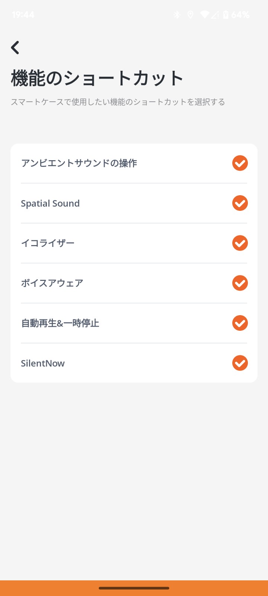Tap the battery 64% indicator

(x=236, y=15)
